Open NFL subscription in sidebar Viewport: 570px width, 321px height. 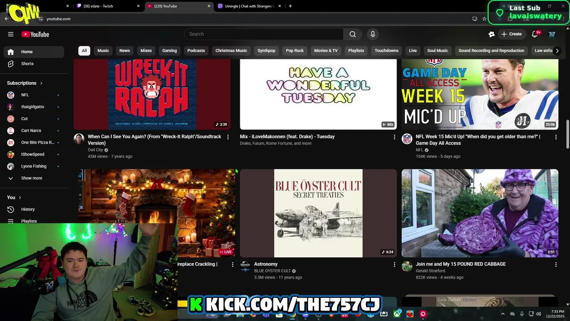coord(34,95)
